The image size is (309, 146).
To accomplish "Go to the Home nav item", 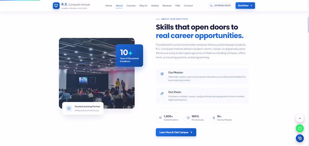I will [x=109, y=6].
